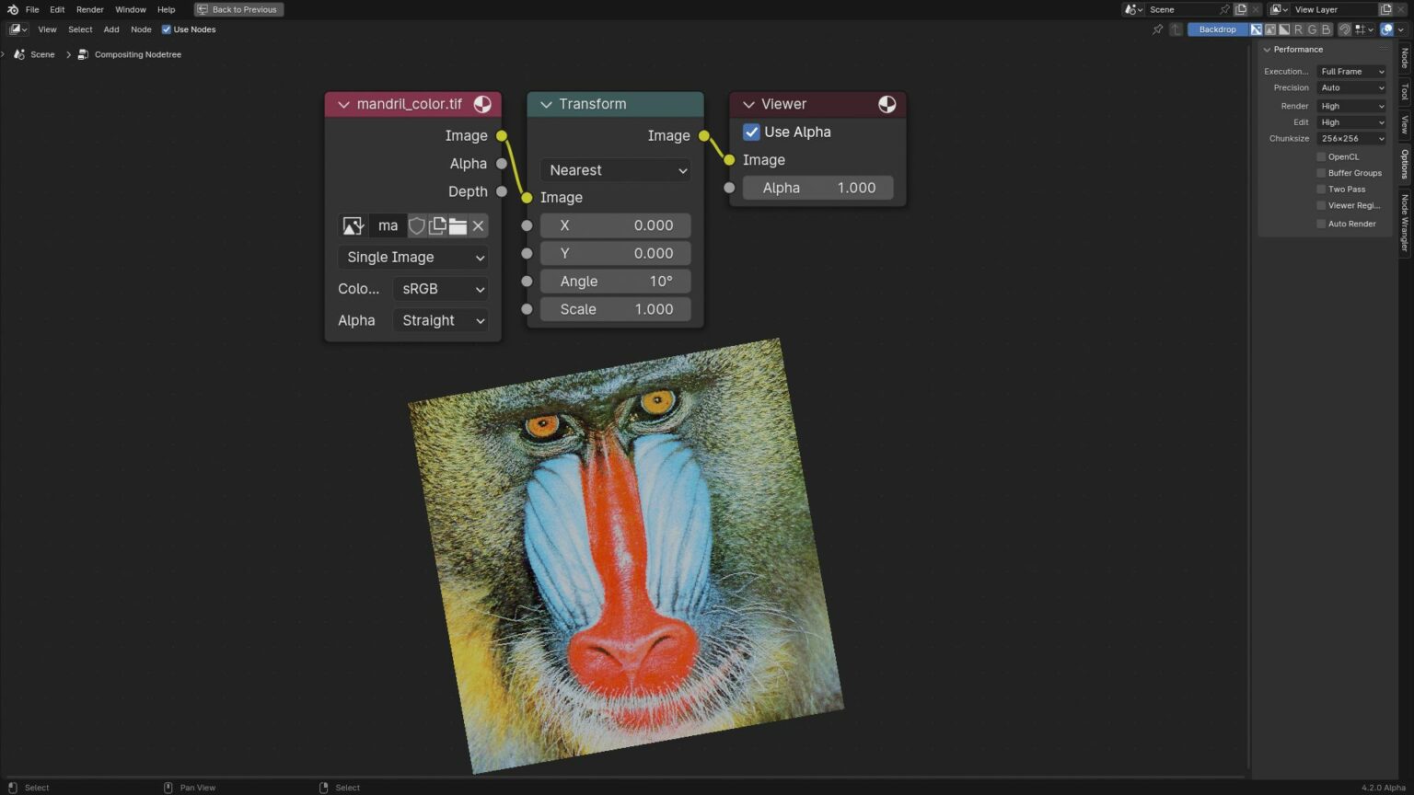Open the Nearest interpolation dropdown on Transform
The image size is (1414, 795).
click(615, 170)
